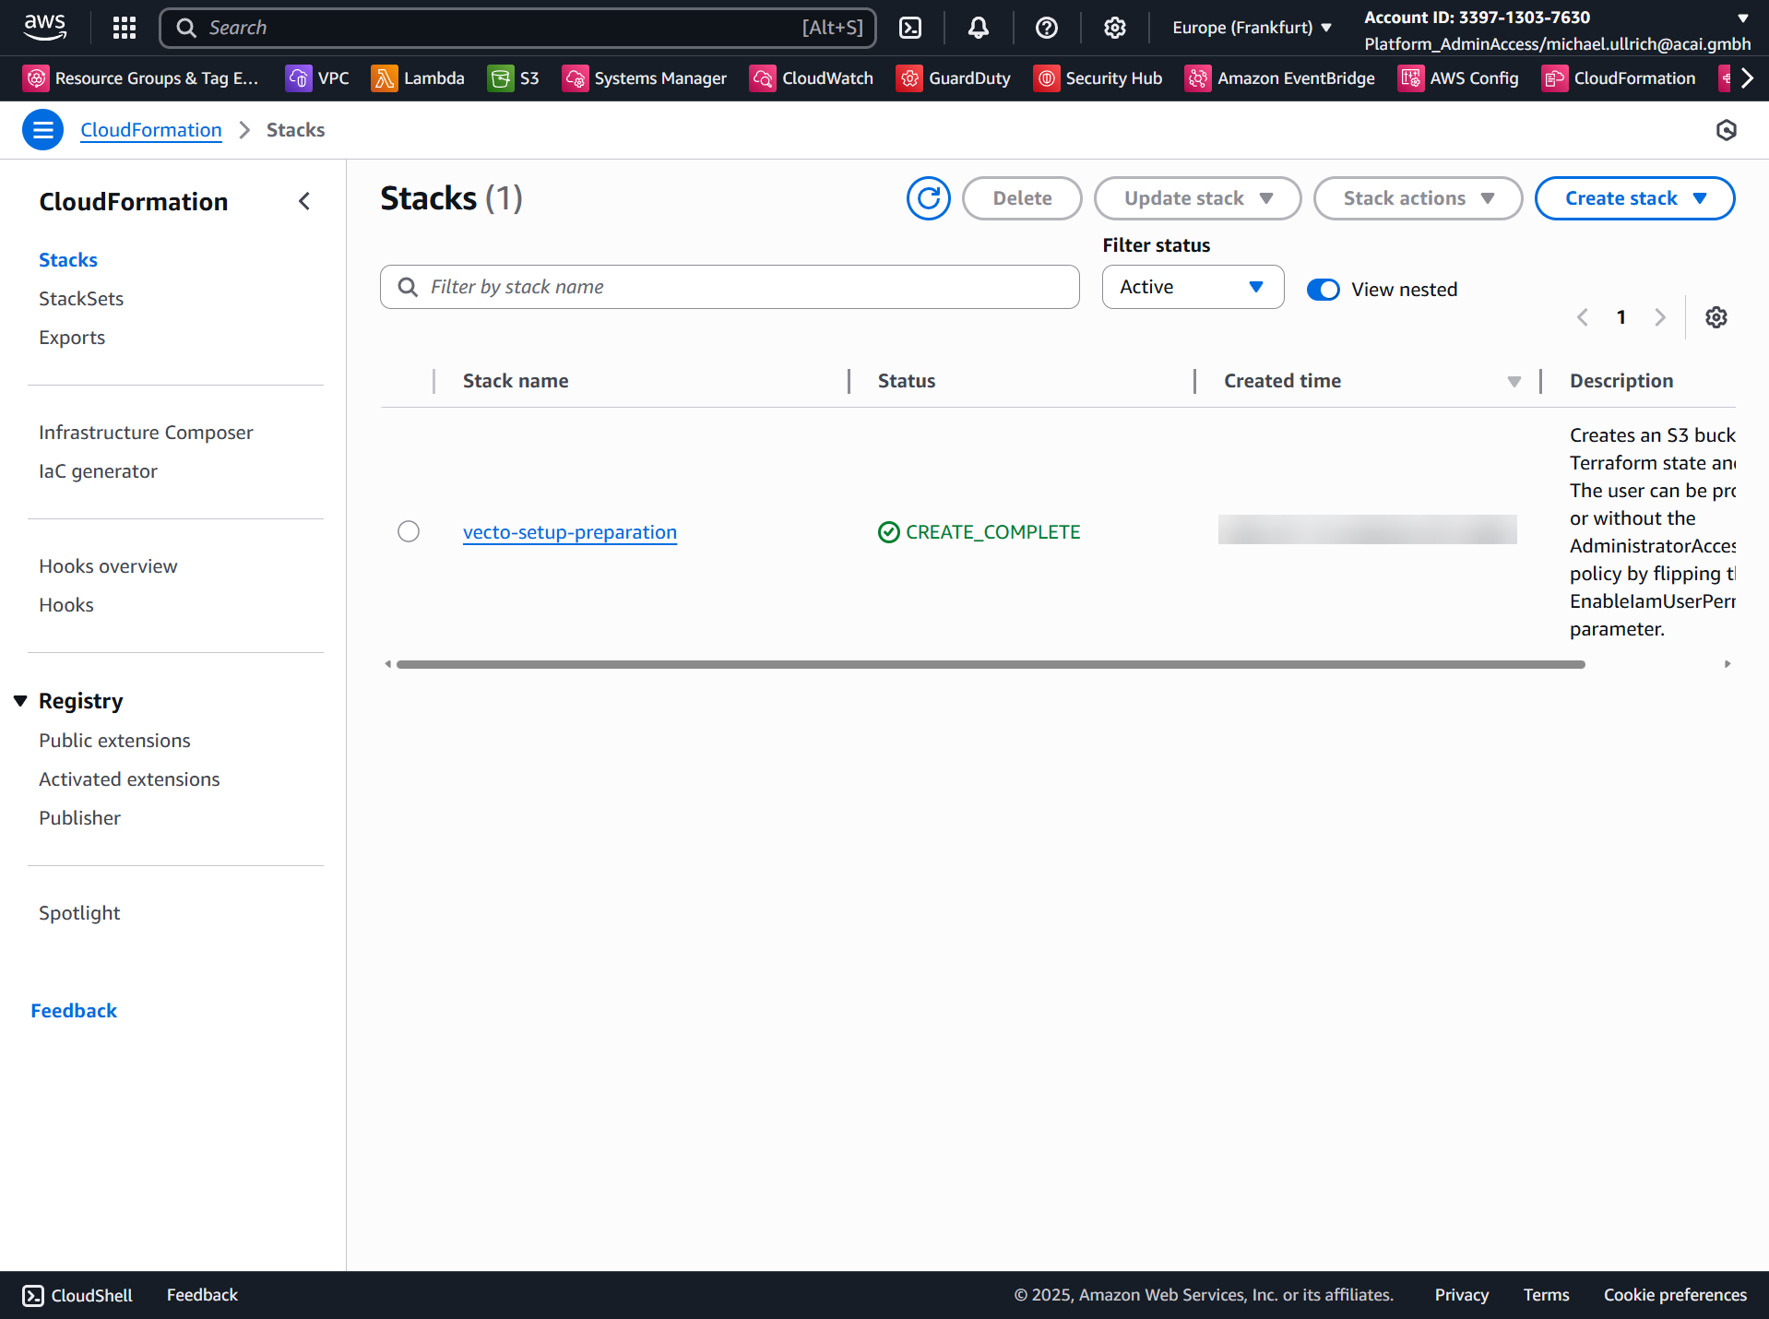Open the notifications bell
This screenshot has width=1769, height=1319.
pos(979,28)
